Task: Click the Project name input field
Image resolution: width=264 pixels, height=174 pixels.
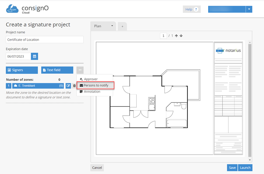Action: click(x=45, y=40)
